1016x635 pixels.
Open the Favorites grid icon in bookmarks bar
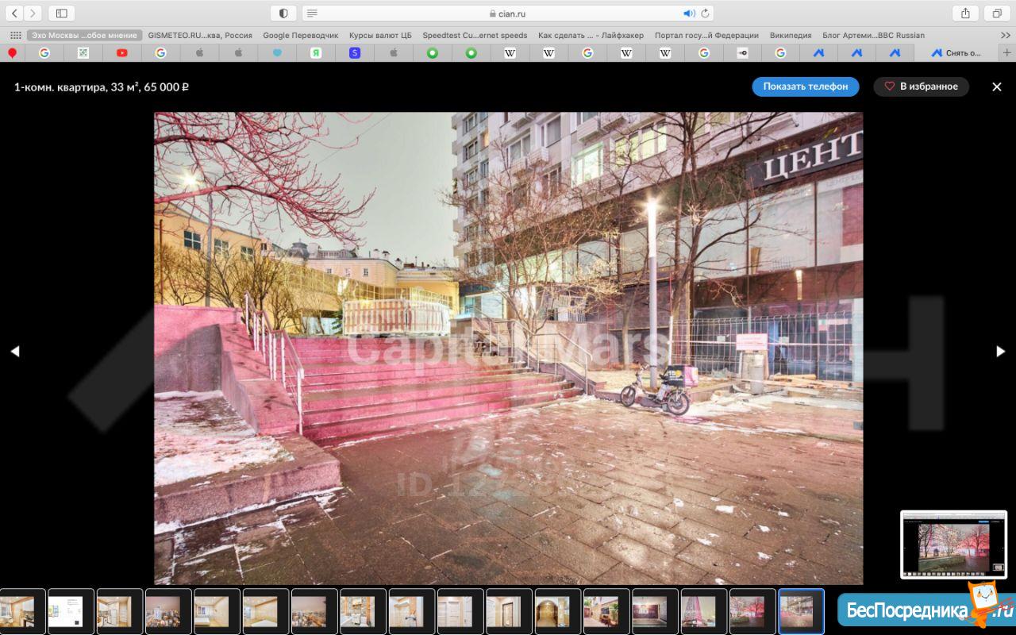(15, 35)
